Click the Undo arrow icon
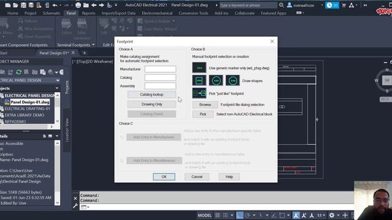The height and width of the screenshot is (220, 392). (x=55, y=5)
